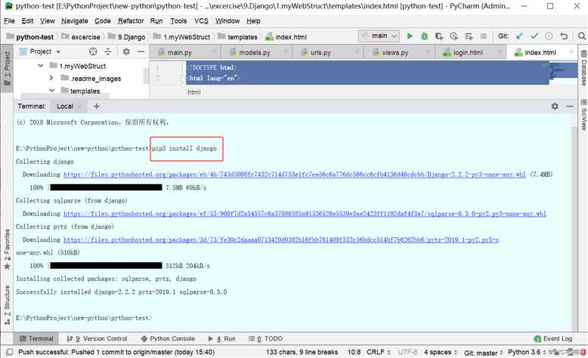Open the TODO tool window

pyautogui.click(x=265, y=338)
